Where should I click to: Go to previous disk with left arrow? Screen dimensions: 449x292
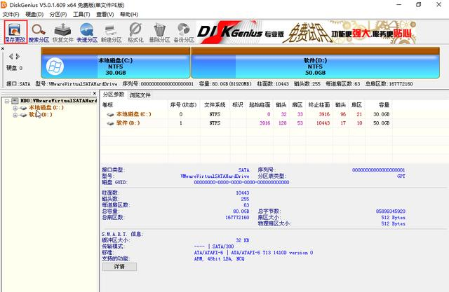pyautogui.click(x=10, y=56)
